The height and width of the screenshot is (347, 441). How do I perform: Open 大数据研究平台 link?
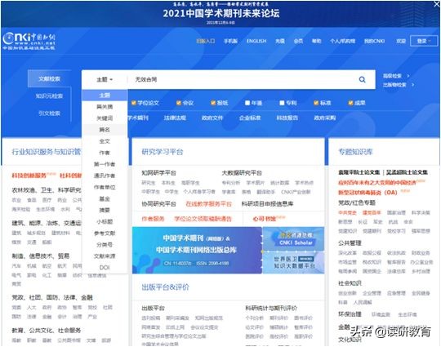[x=242, y=173]
